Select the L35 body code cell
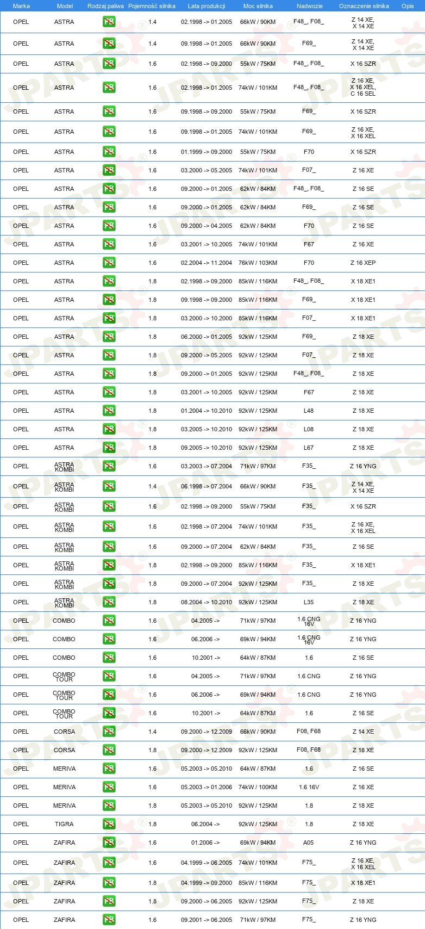Viewport: 425px width, 929px height. [309, 602]
